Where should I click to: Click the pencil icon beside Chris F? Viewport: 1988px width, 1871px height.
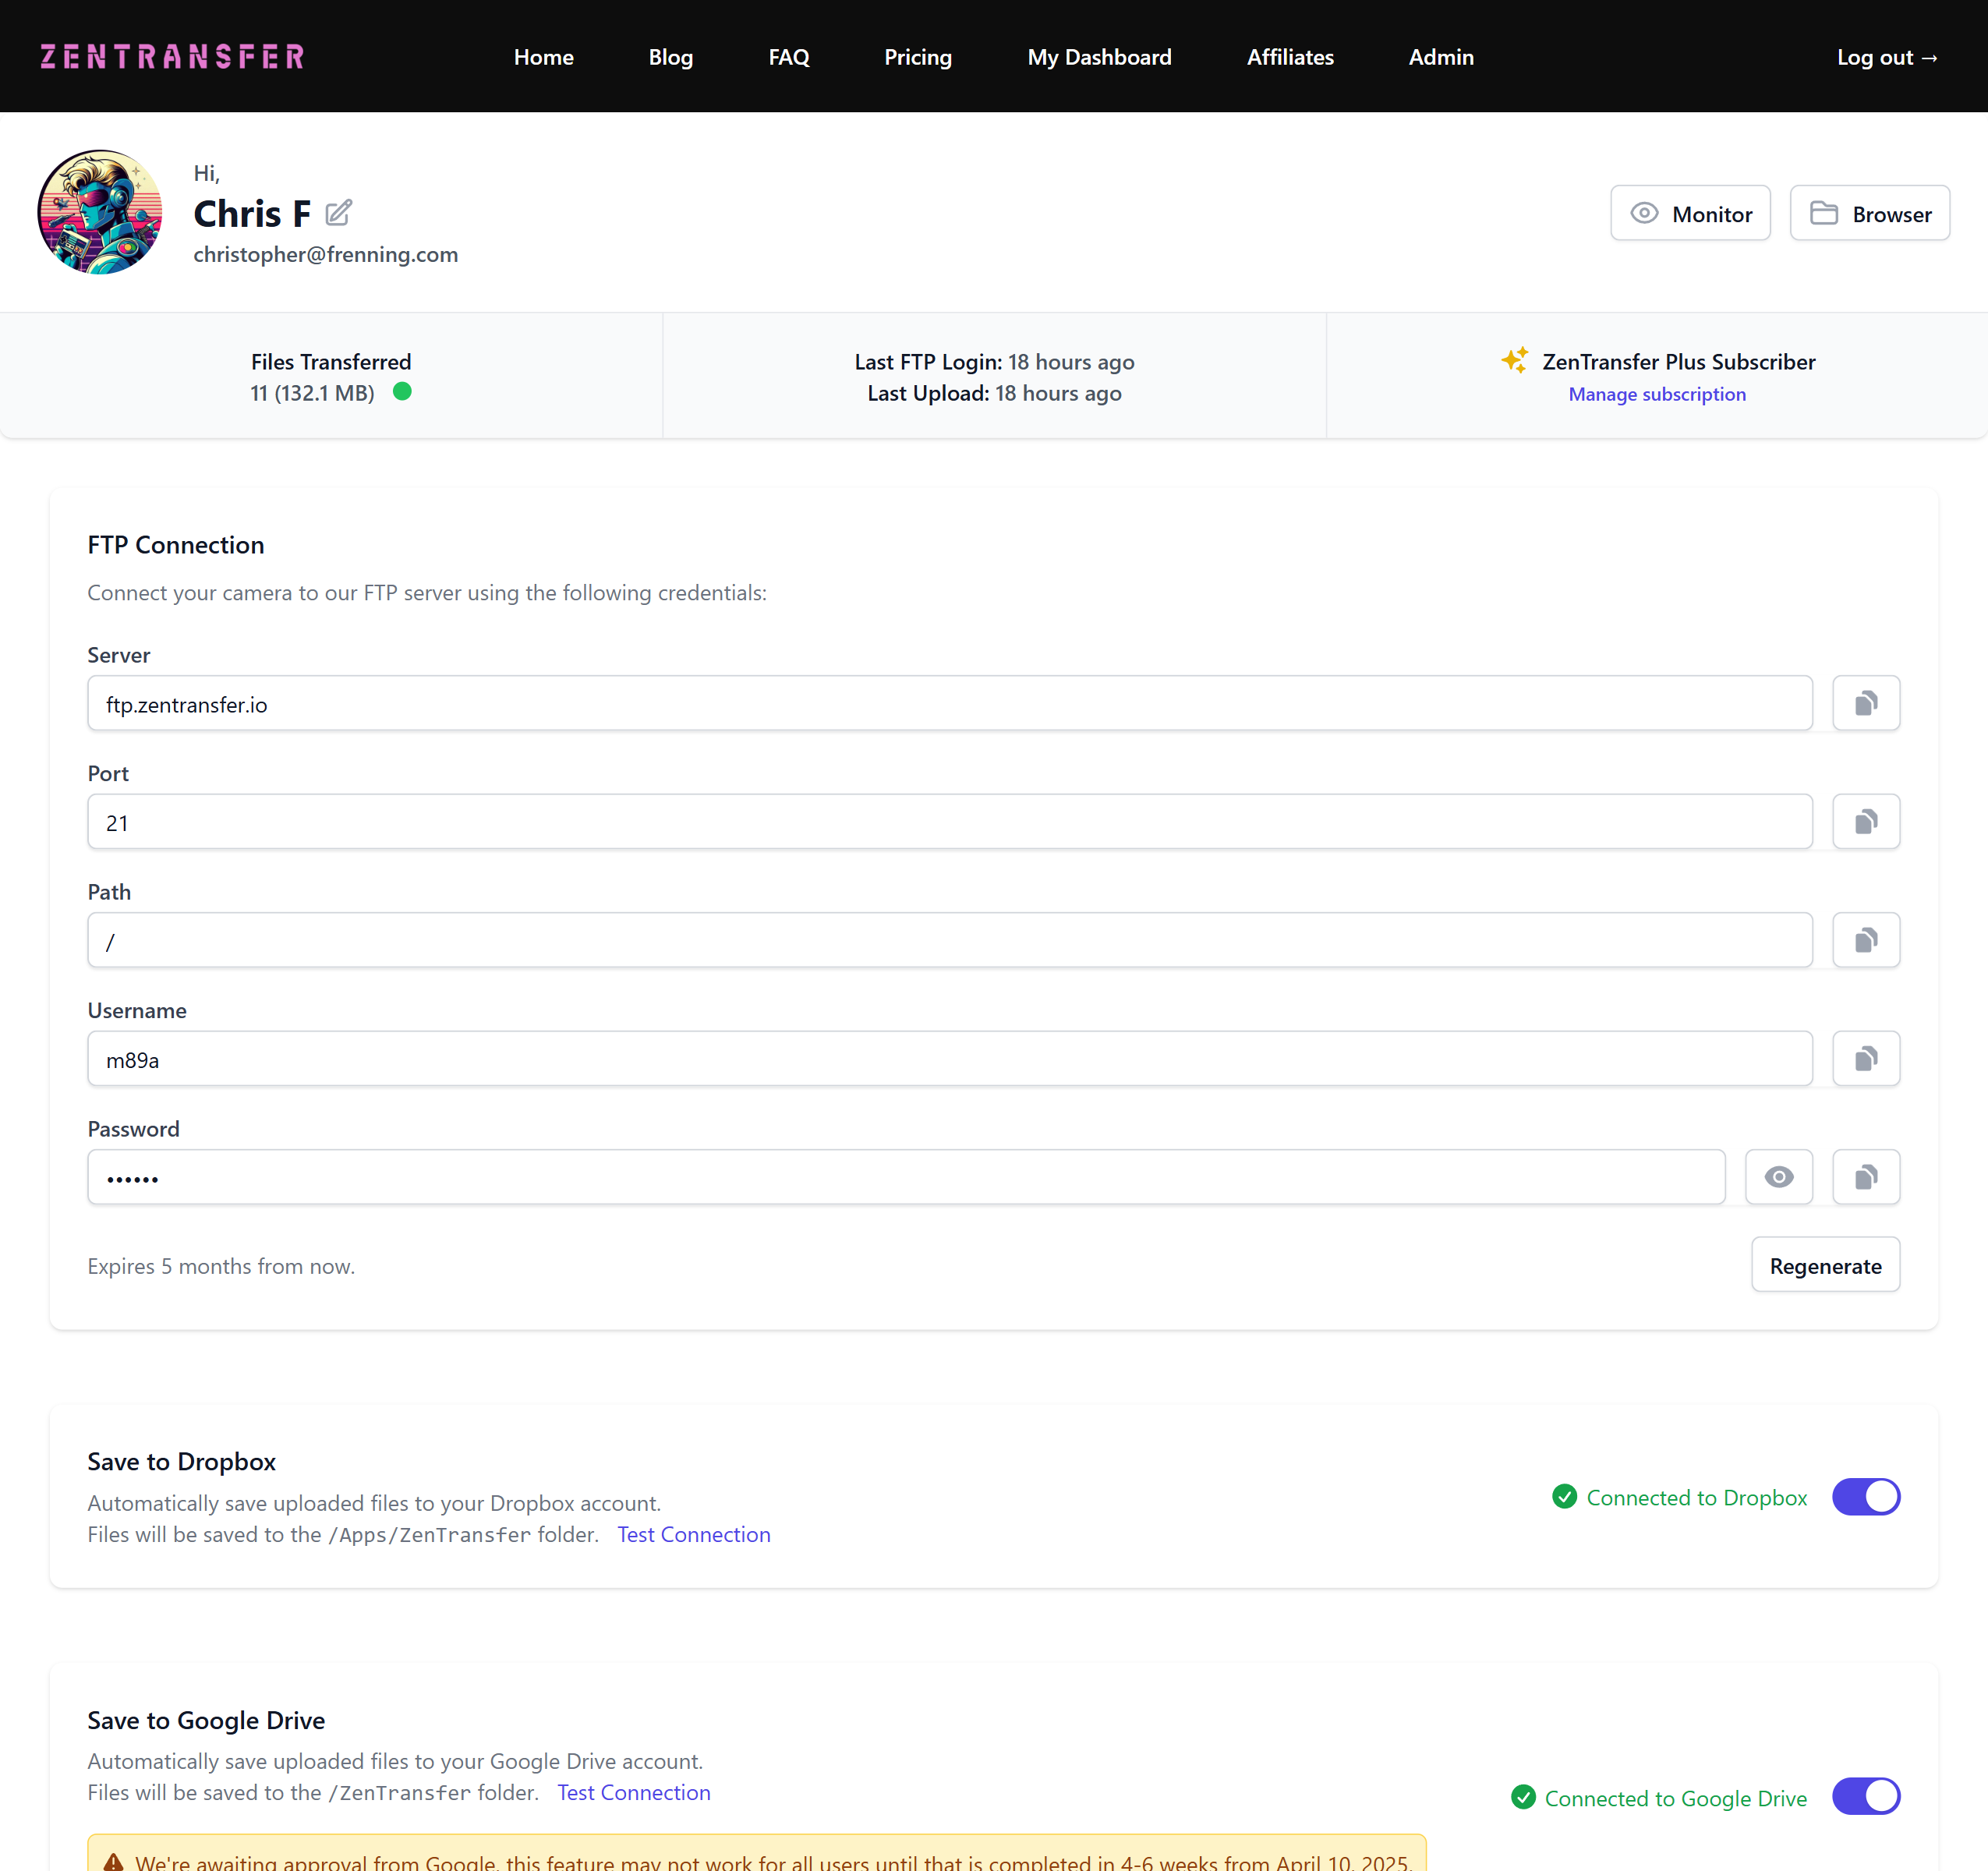(x=339, y=212)
